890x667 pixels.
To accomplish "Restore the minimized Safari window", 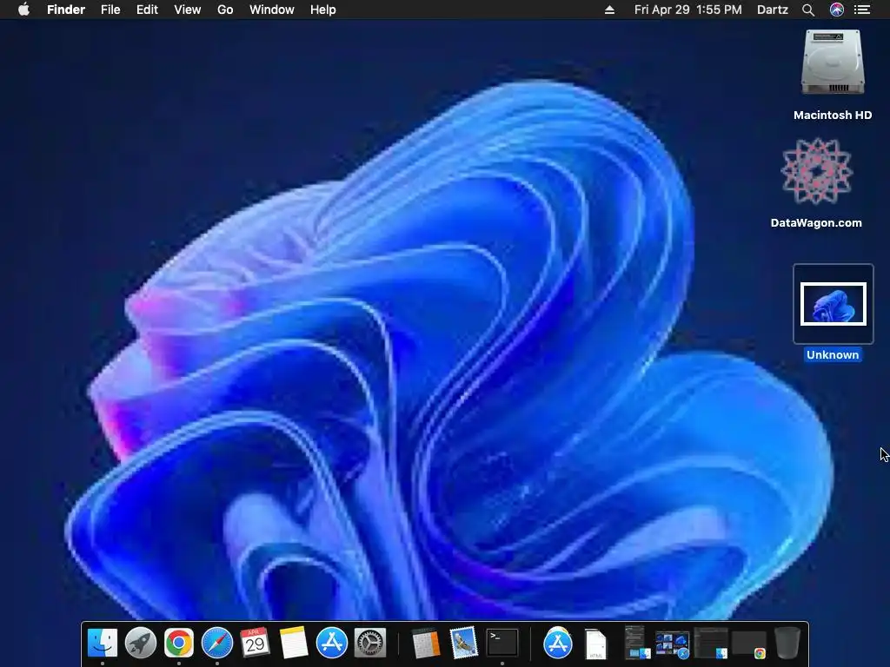I will (673, 645).
